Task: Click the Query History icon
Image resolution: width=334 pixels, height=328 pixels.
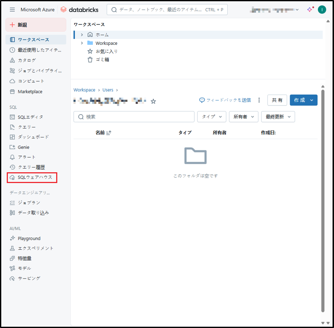Action: coord(13,167)
